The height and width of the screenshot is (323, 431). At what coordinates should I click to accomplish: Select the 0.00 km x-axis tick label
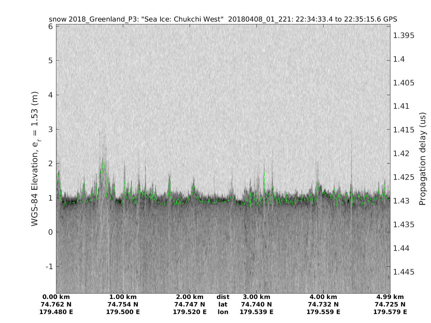click(x=56, y=297)
